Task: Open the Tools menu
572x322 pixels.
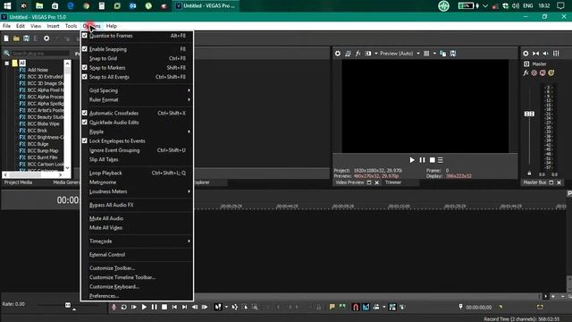Action: pos(71,26)
